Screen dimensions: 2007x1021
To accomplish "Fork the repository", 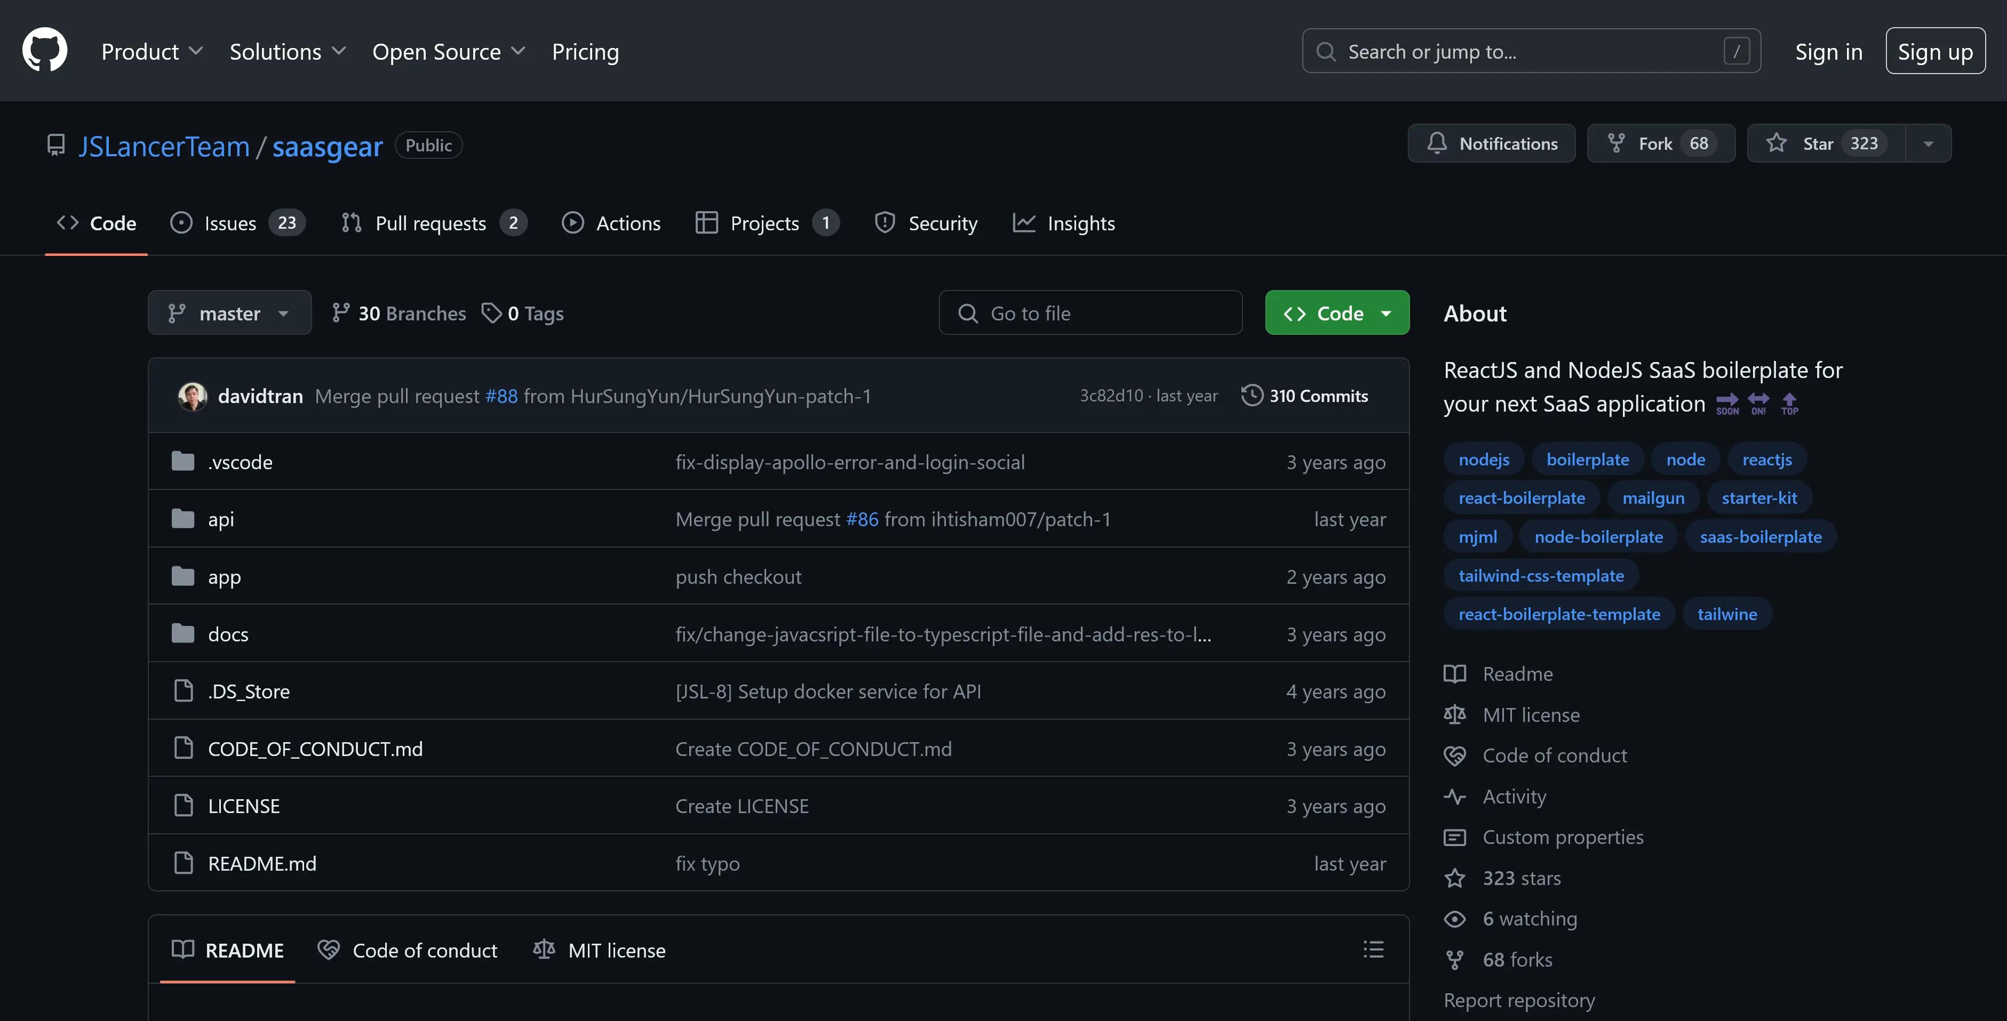I will tap(1661, 143).
